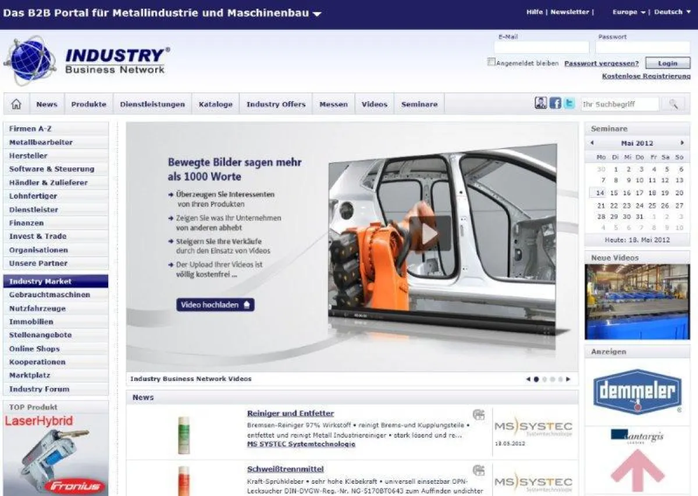
Task: Open the Produkte menu
Action: 88,104
